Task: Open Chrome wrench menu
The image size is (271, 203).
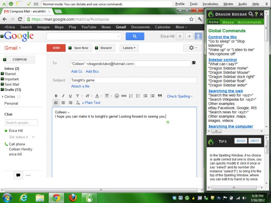Action: [x=200, y=19]
